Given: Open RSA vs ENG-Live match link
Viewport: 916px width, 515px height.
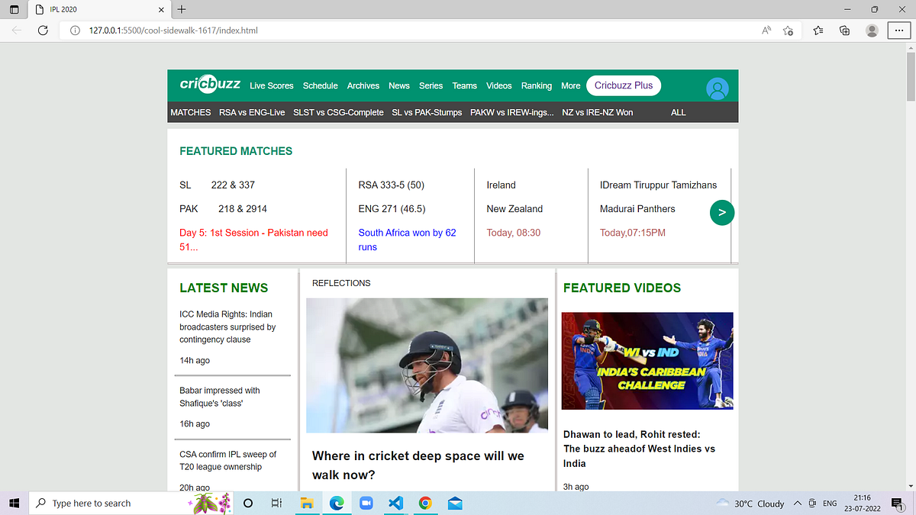Looking at the screenshot, I should 252,112.
